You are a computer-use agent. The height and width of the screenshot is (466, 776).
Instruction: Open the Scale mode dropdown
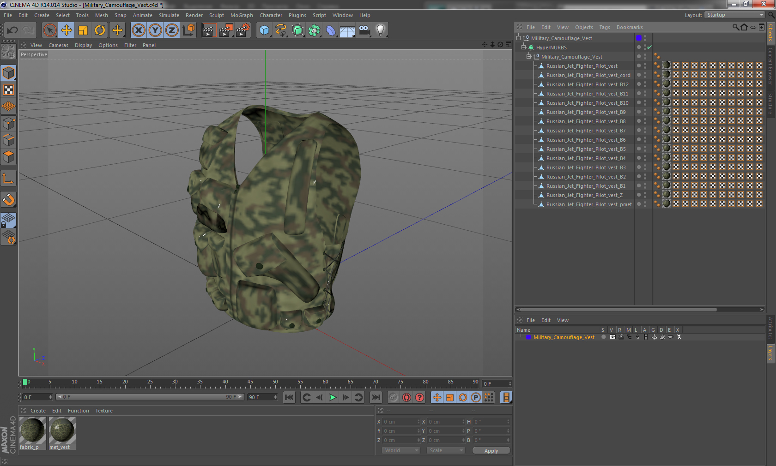(x=445, y=450)
